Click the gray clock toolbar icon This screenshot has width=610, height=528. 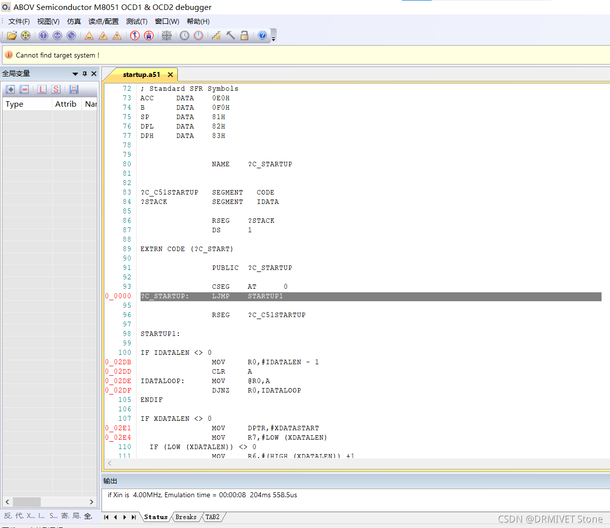(x=185, y=36)
